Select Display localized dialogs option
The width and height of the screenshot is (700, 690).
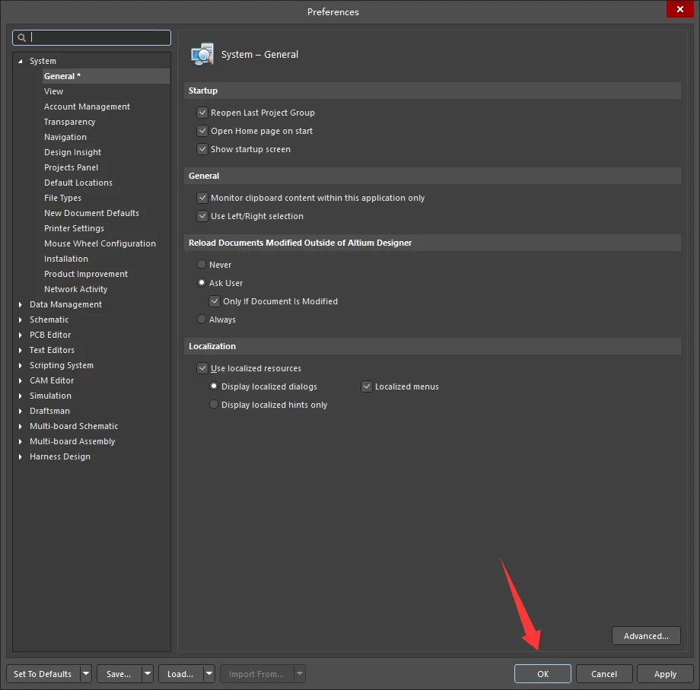[x=214, y=386]
